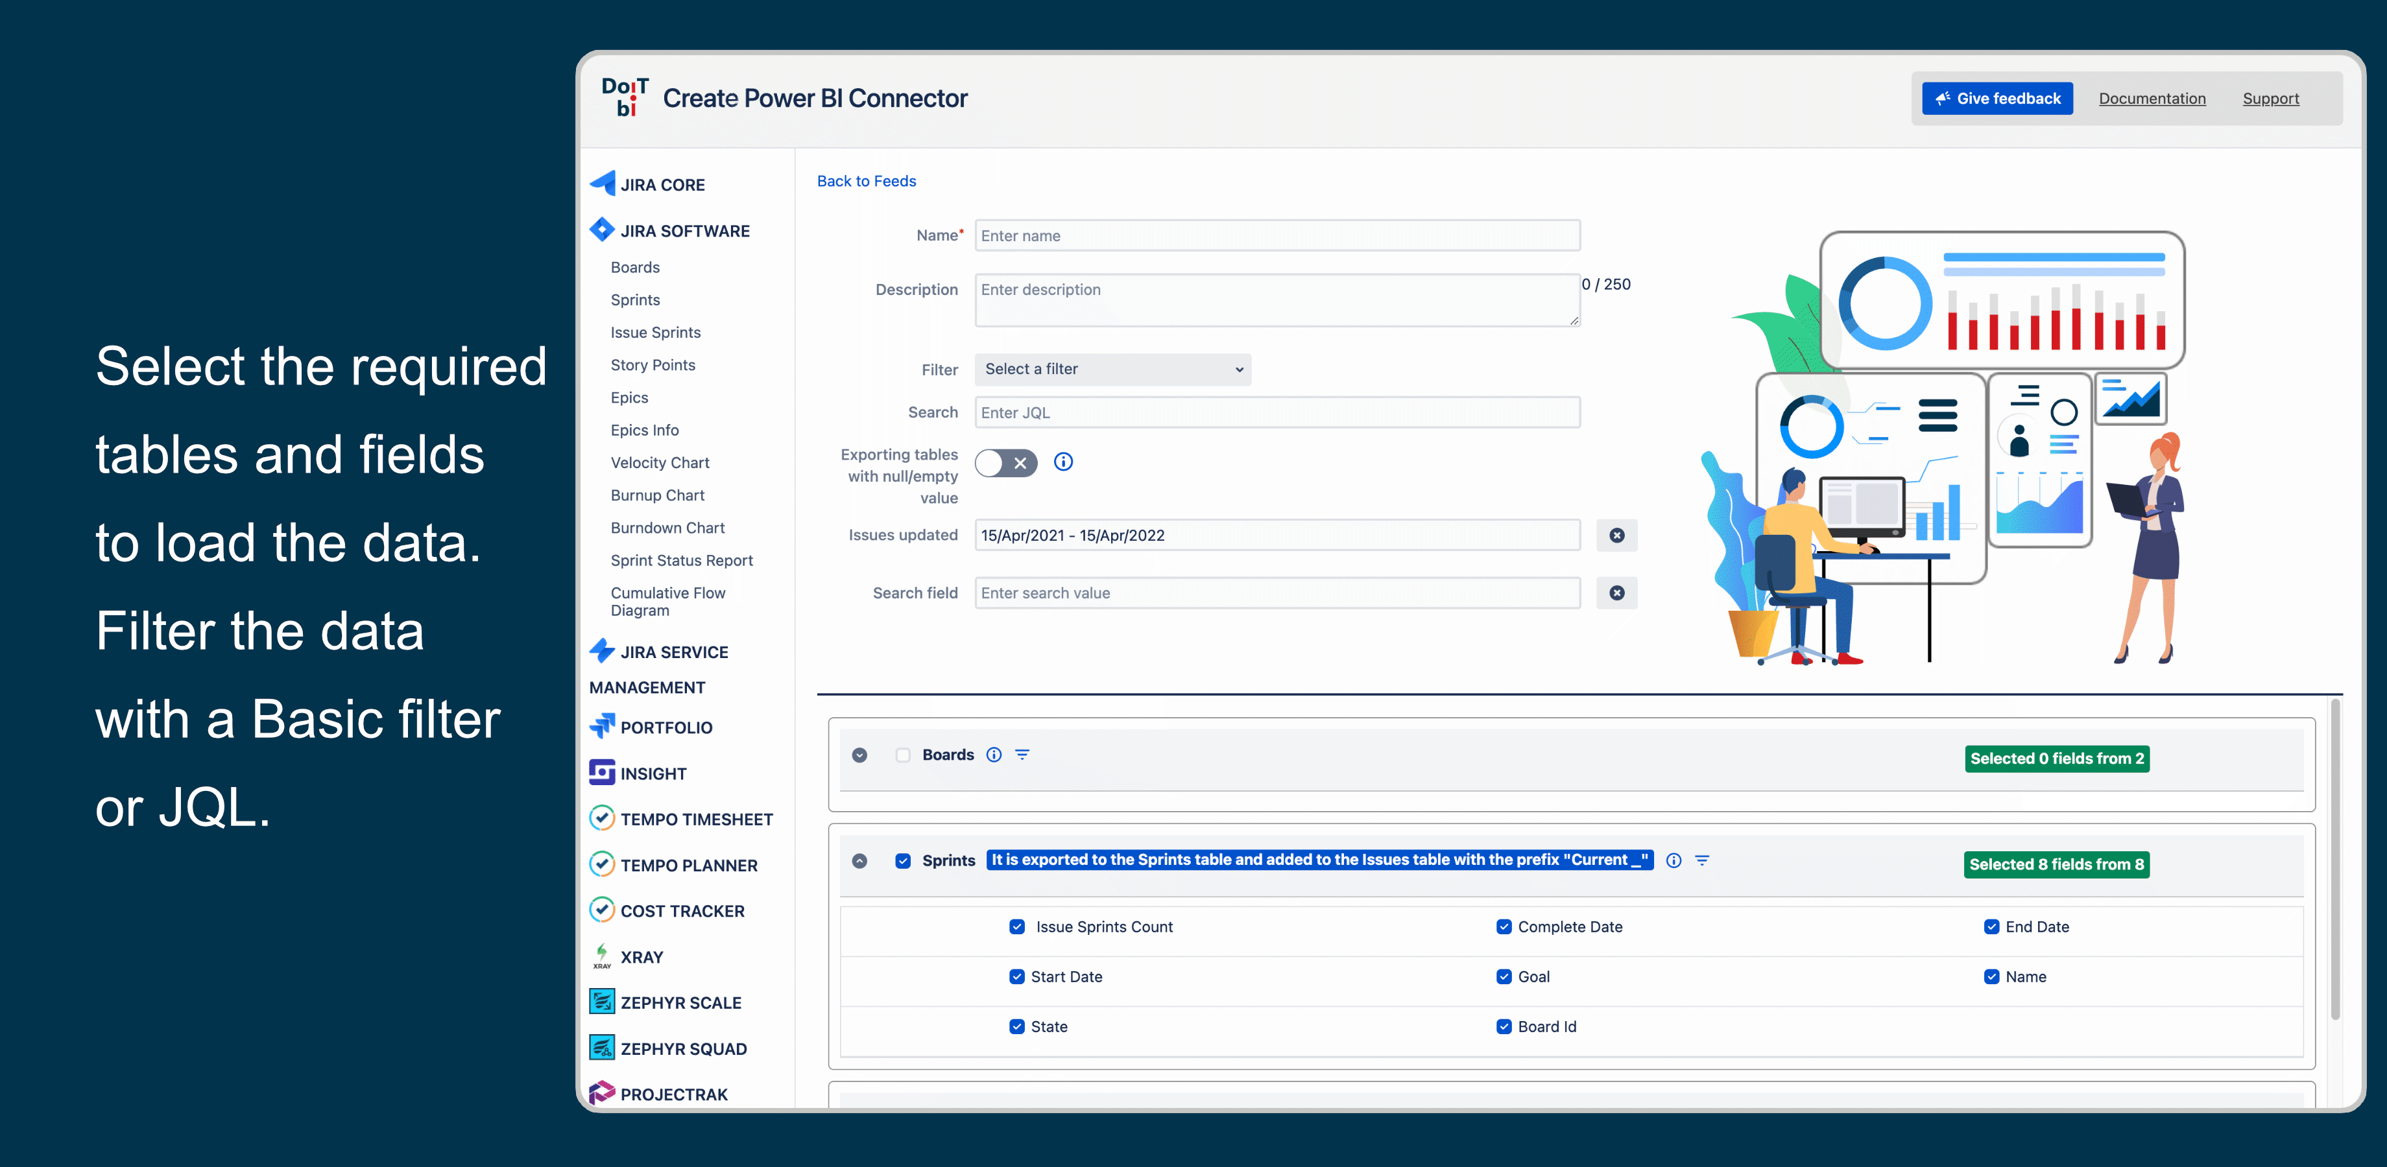This screenshot has height=1167, width=2387.
Task: Click the Projectrak icon
Action: (603, 1093)
